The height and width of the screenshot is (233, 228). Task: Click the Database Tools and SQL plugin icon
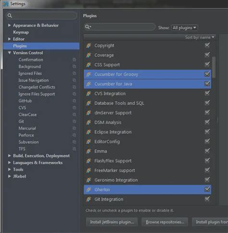(x=89, y=103)
